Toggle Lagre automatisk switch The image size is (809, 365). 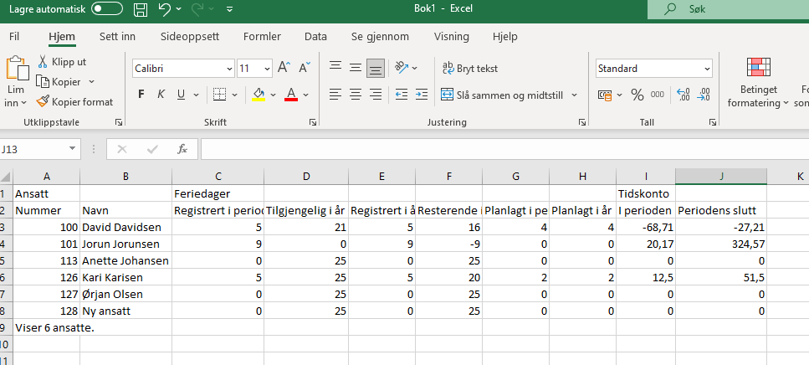click(107, 8)
